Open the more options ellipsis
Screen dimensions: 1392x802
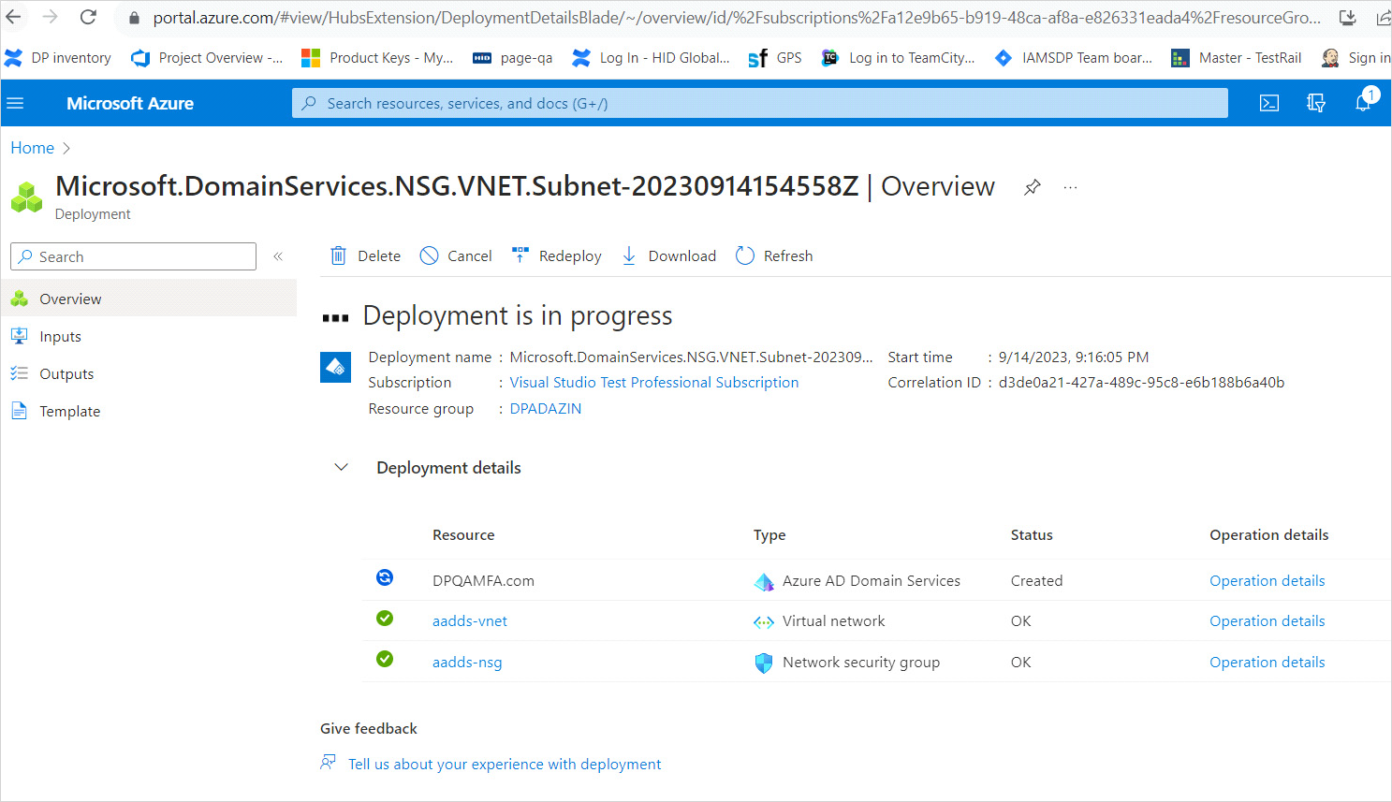click(x=1070, y=187)
